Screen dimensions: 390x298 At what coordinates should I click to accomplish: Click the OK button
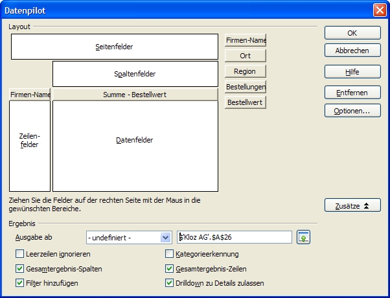tap(352, 33)
